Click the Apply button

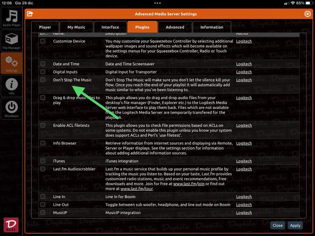[295, 225]
